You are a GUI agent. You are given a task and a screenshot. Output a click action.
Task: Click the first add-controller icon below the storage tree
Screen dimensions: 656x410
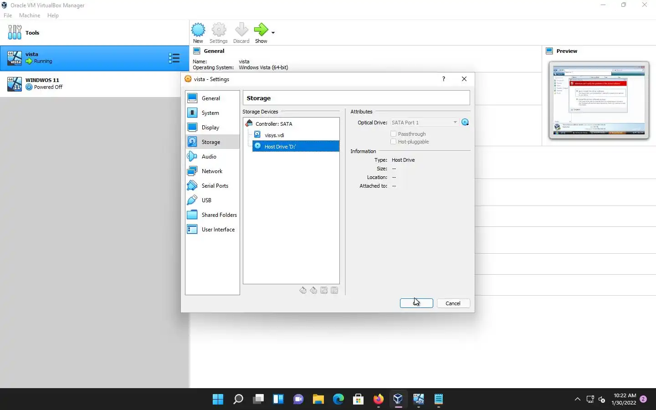click(x=303, y=290)
